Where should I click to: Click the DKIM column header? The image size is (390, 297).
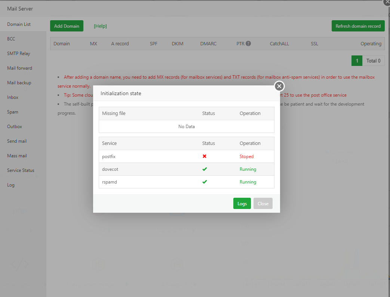[x=177, y=43]
